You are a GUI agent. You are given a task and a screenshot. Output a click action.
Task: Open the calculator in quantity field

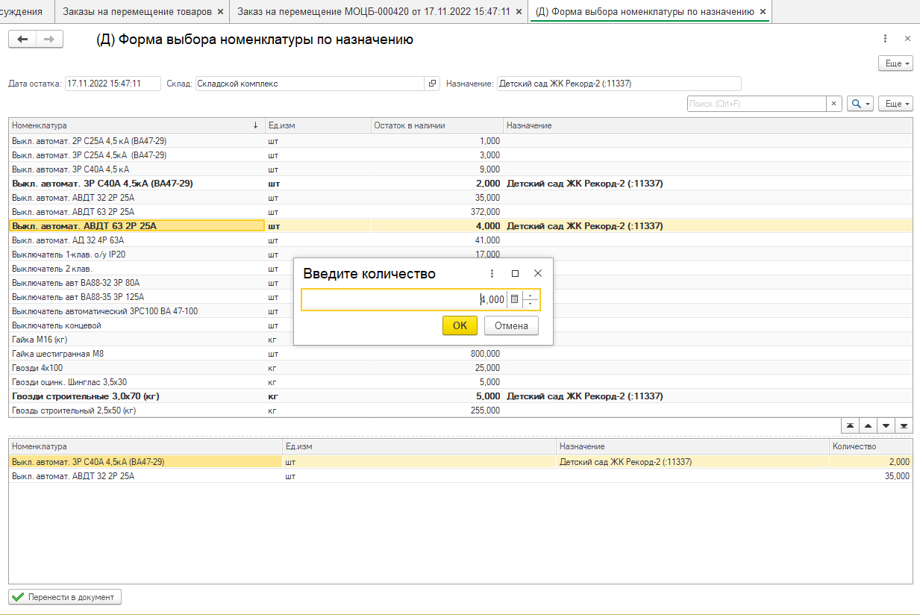pyautogui.click(x=514, y=299)
